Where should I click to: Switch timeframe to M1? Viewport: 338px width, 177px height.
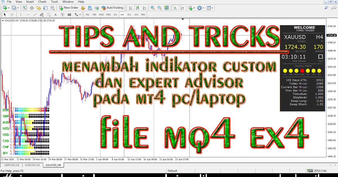coord(88,15)
